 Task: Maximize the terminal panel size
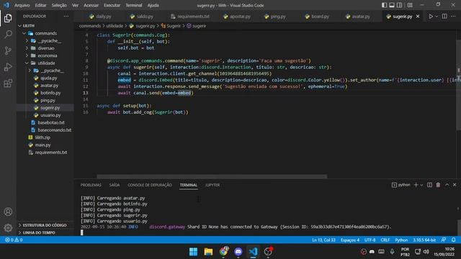pyautogui.click(x=447, y=185)
